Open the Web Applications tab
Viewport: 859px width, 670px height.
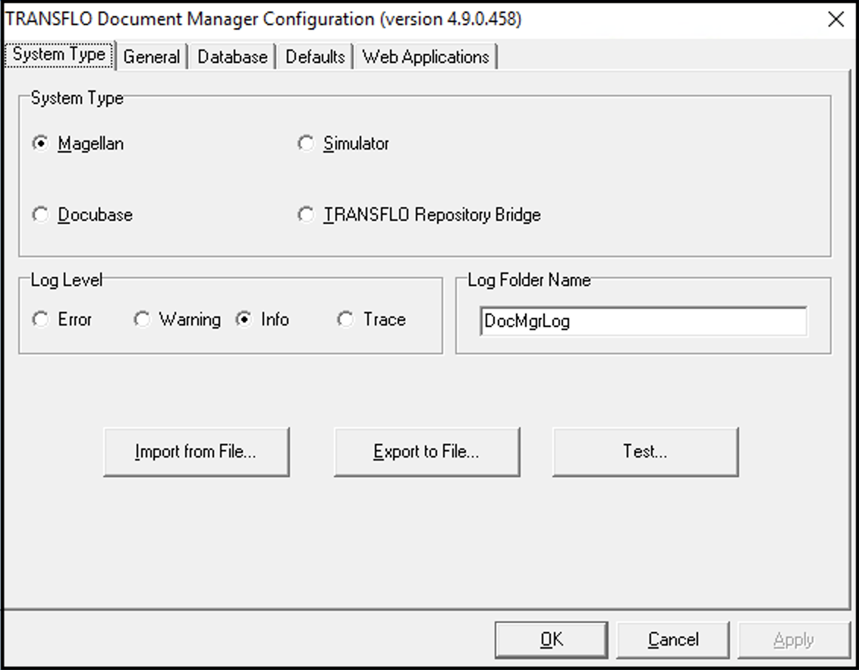pos(426,56)
